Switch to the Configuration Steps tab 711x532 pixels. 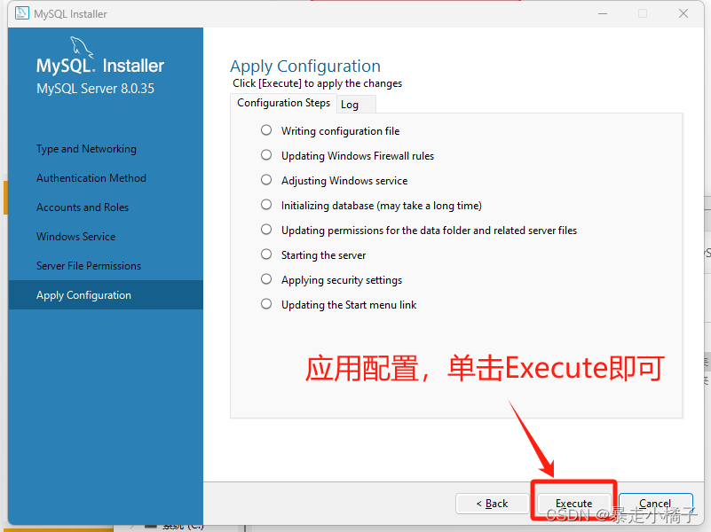[x=283, y=103]
